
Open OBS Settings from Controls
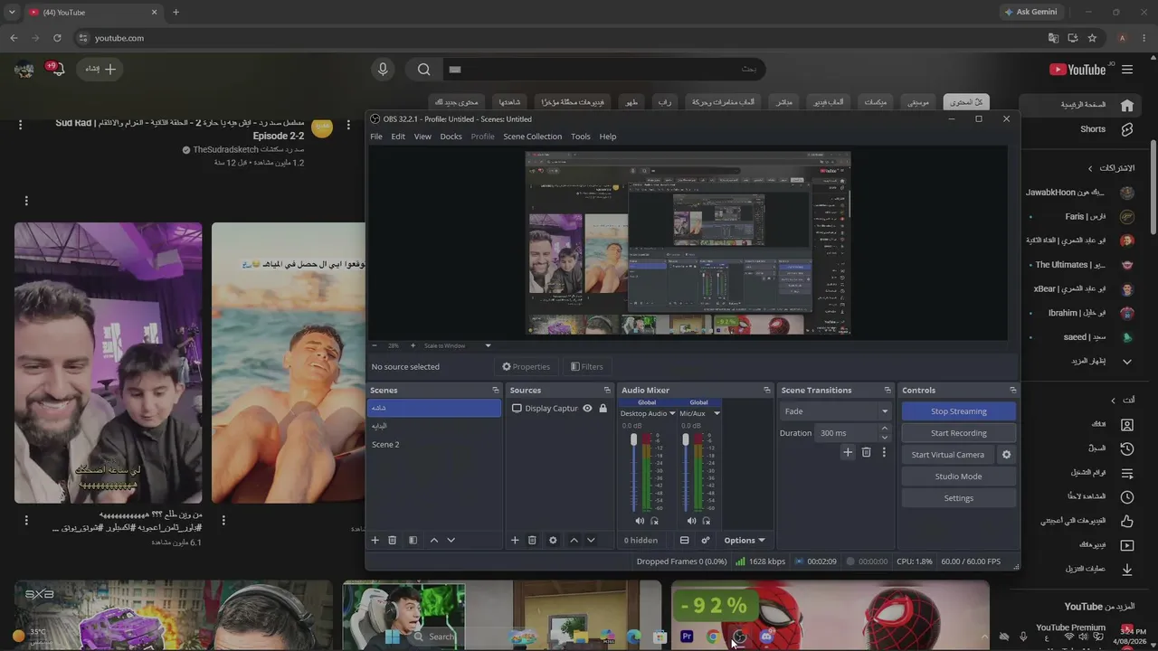958,498
